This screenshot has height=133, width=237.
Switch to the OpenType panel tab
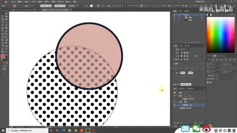pyautogui.click(x=222, y=56)
